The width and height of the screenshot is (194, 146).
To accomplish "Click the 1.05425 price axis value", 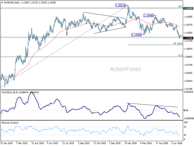I will (x=188, y=73).
